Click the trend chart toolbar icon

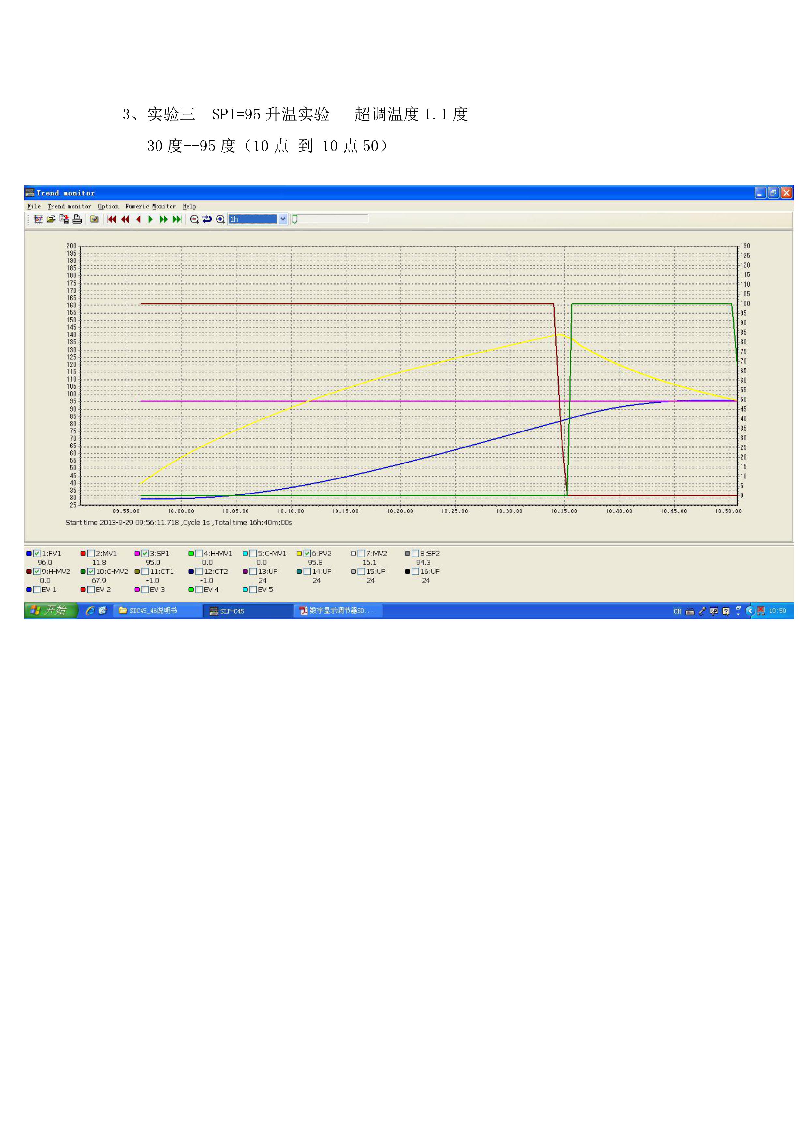click(38, 219)
